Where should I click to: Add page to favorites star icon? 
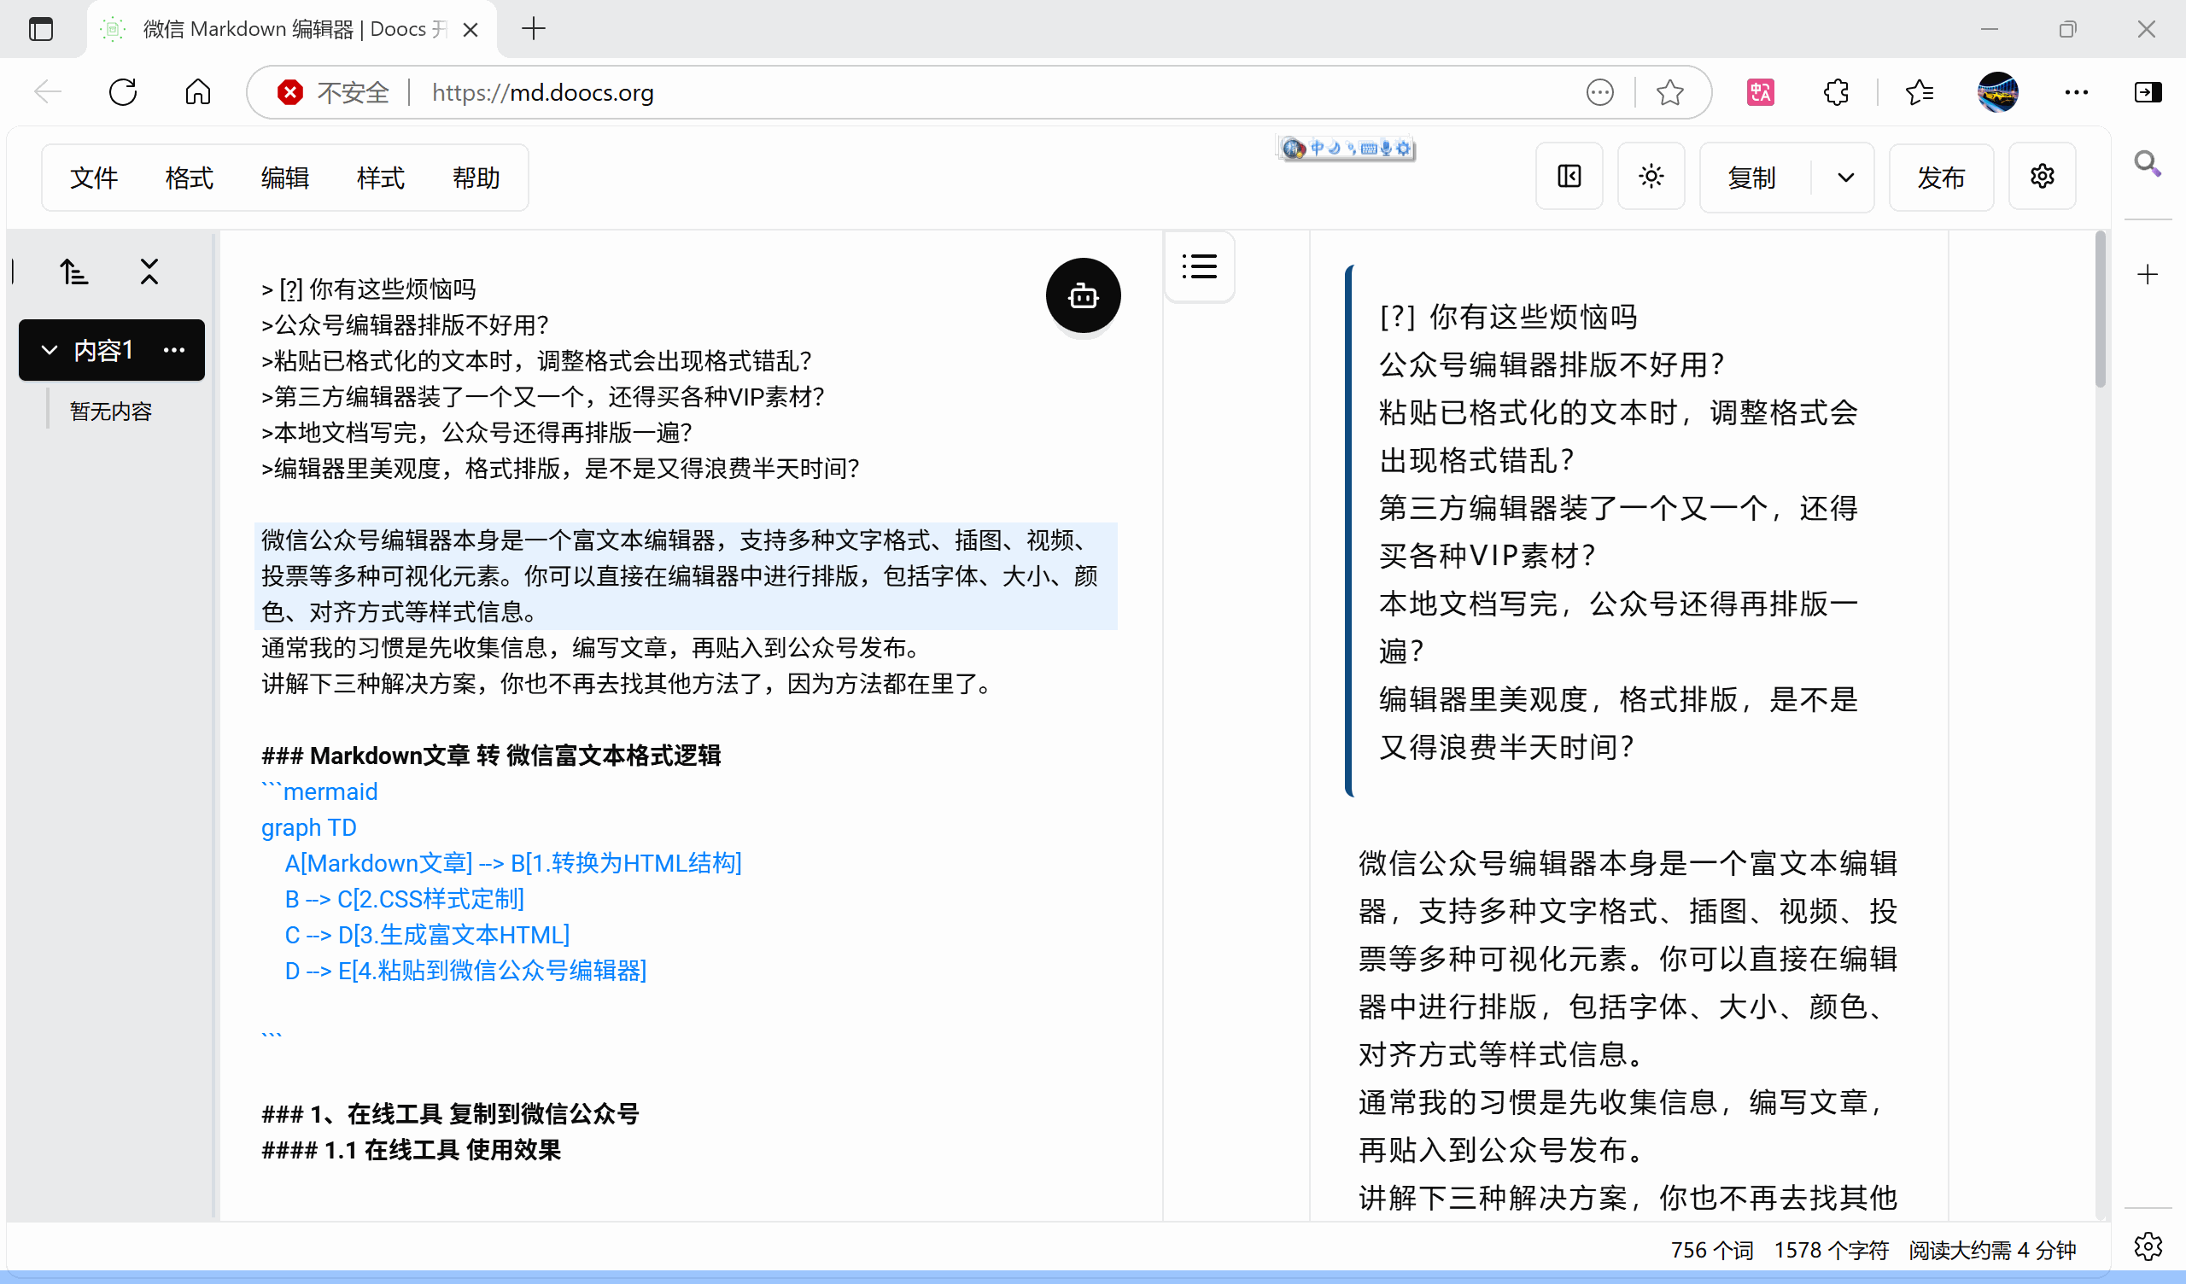coord(1669,92)
